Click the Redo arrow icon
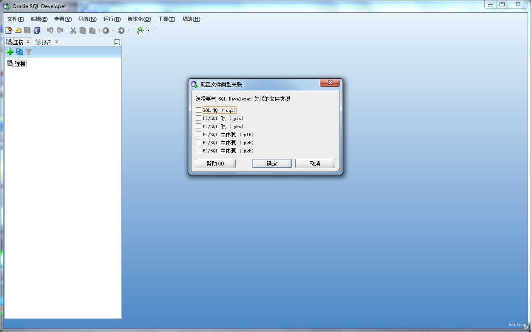 coord(60,31)
